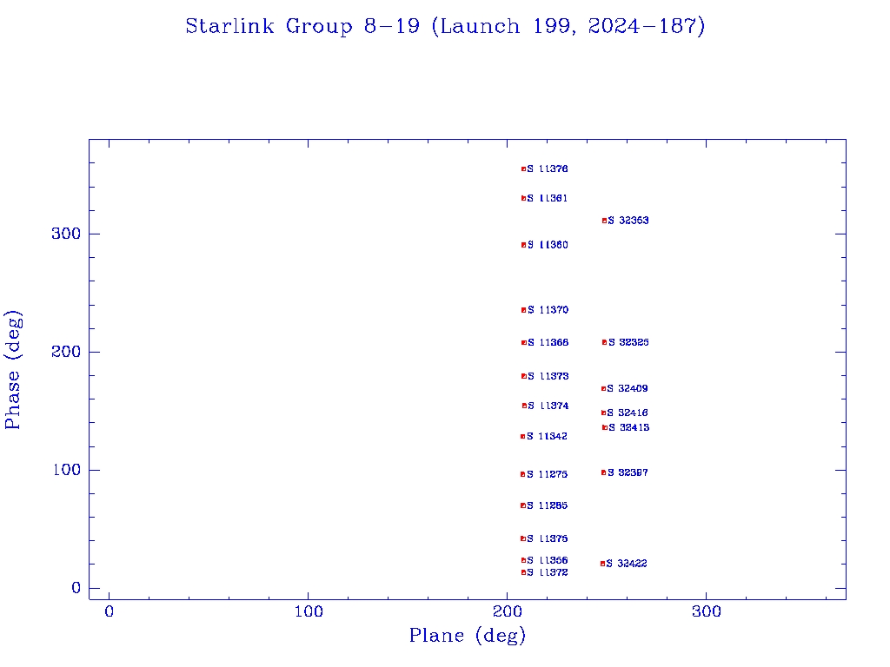Select the 'S 11375' satellite label

tap(548, 538)
